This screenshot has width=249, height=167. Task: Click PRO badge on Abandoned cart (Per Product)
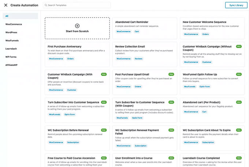coord(239,102)
